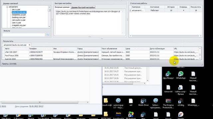Choose cian.ru.par campaign
This screenshot has width=213, height=119.
click(16, 23)
